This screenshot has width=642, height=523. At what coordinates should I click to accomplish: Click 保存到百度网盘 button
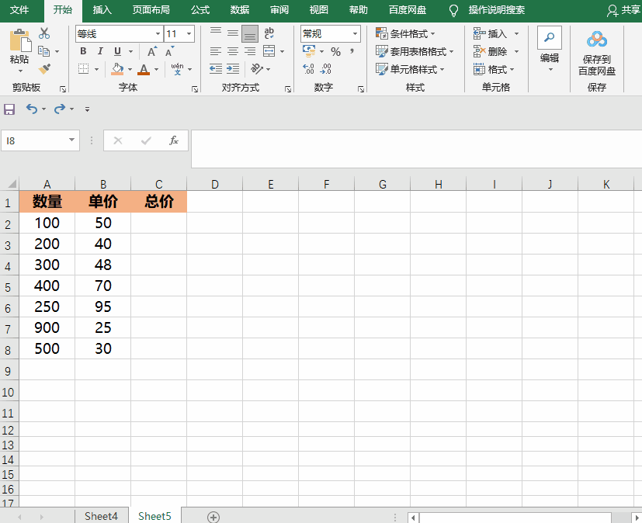(597, 53)
